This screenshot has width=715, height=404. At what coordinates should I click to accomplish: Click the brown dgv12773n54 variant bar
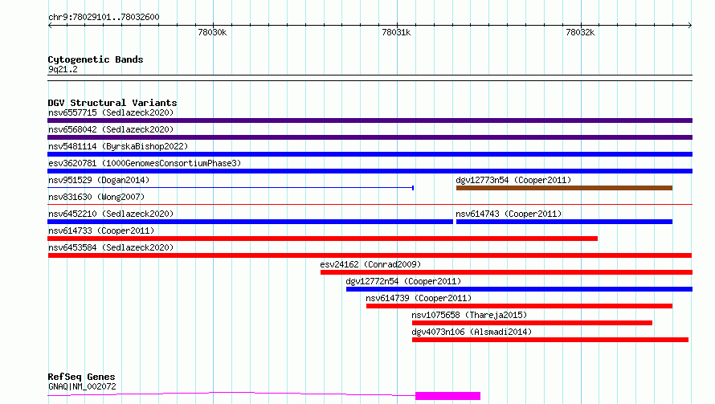point(564,188)
